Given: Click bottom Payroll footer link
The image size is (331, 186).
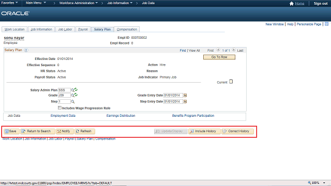Looking at the screenshot, I should pyautogui.click(x=69, y=139).
